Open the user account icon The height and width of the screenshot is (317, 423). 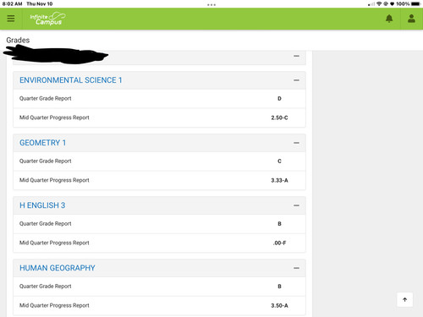(411, 19)
